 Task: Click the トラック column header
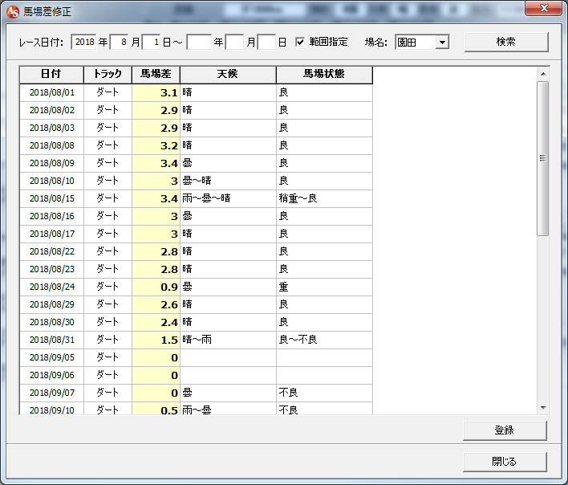[x=108, y=75]
